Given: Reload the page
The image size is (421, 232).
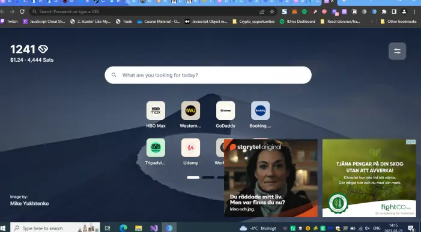Looking at the screenshot, I should click(22, 11).
